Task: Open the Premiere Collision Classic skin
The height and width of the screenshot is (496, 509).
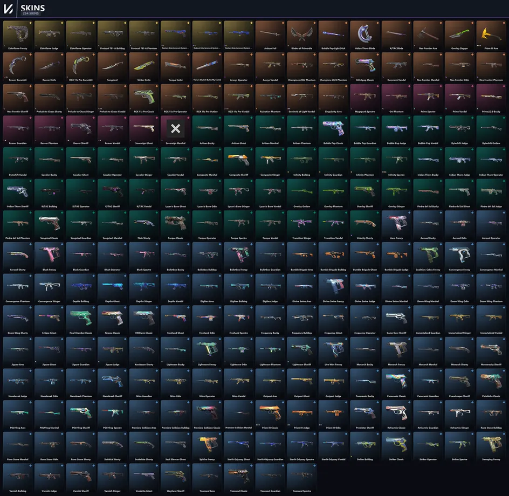Action: (207, 416)
